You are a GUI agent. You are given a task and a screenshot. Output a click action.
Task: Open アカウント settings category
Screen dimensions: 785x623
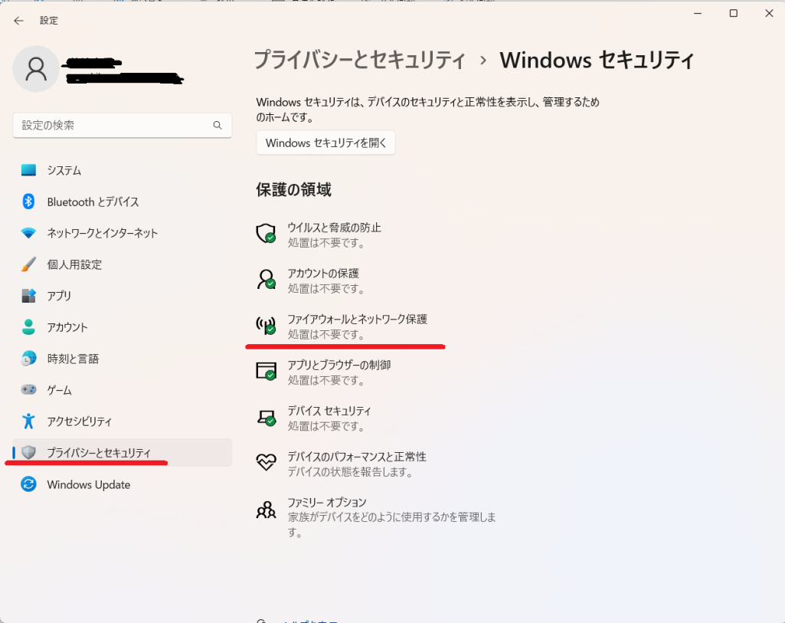point(123,327)
